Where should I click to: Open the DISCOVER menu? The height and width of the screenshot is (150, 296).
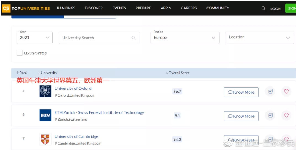[94, 8]
